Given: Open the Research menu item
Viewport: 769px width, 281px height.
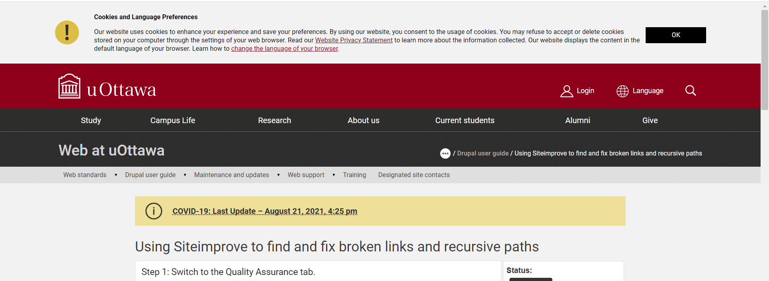Looking at the screenshot, I should coord(274,120).
